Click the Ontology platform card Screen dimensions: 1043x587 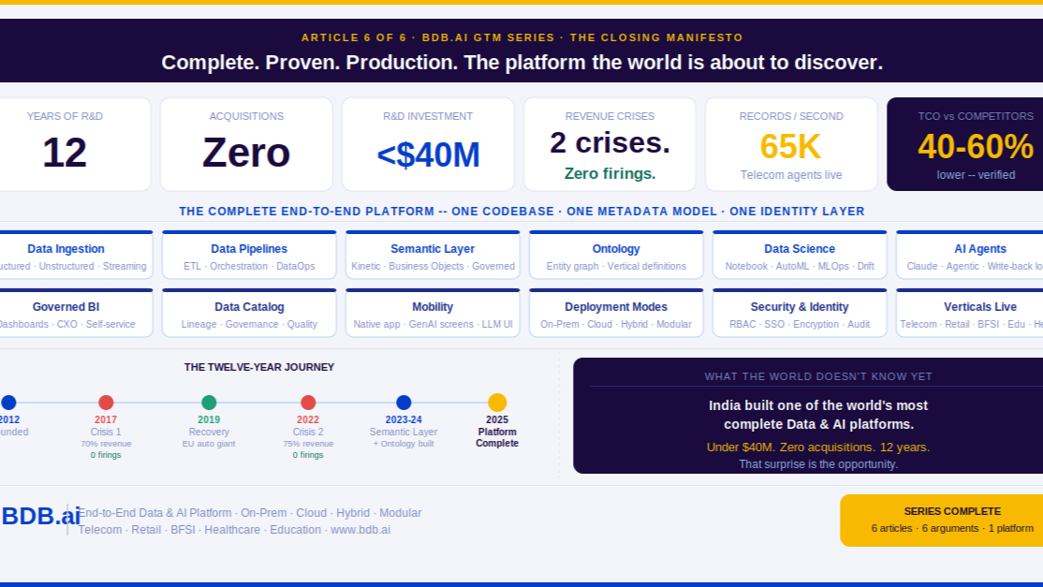point(616,256)
